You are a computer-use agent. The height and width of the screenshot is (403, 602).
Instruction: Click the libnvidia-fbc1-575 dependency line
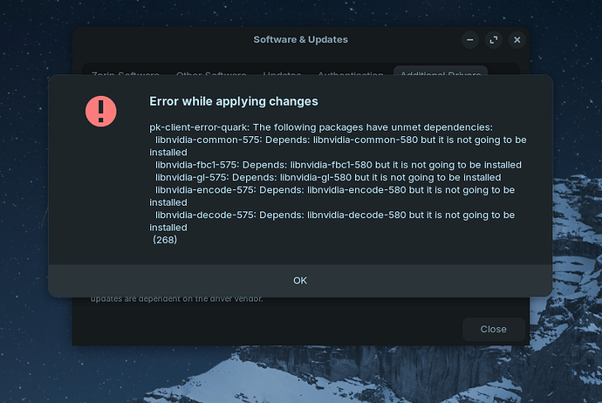(x=339, y=164)
